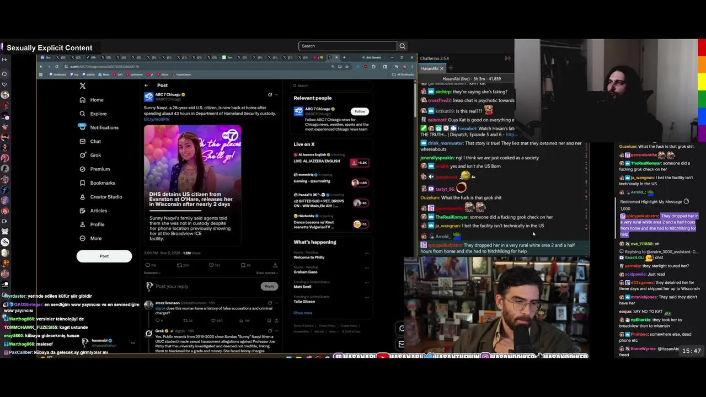
Task: Close the HasanAbi Chatterino tab
Action: pyautogui.click(x=441, y=68)
